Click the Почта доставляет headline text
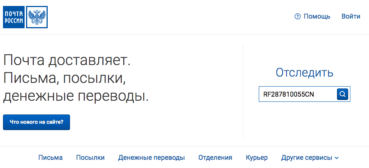Viewport: 369px width, 168px height. click(x=67, y=61)
